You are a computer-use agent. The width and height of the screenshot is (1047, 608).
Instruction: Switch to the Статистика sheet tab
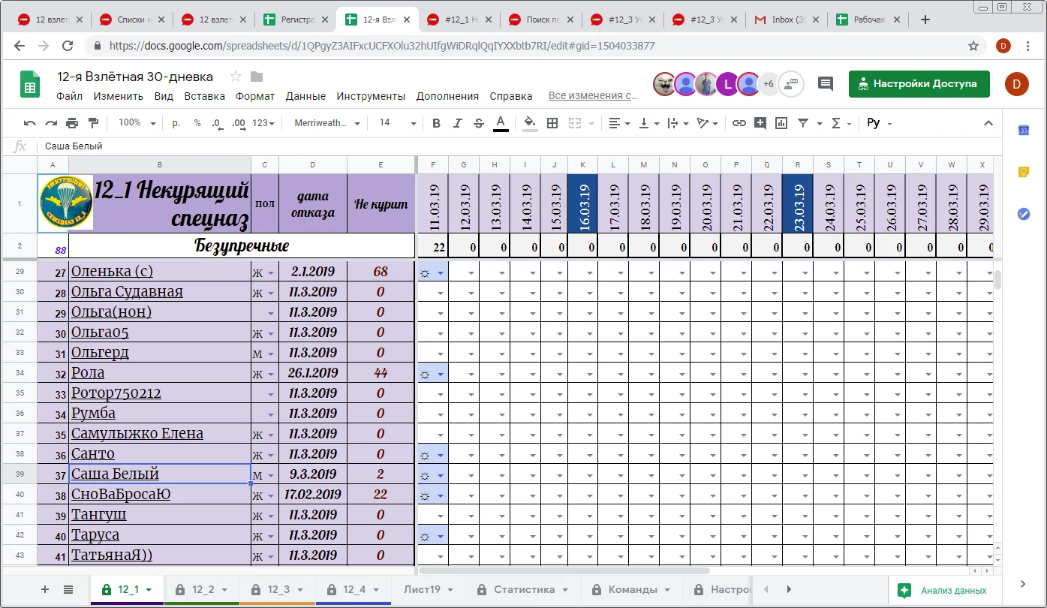pyautogui.click(x=525, y=589)
